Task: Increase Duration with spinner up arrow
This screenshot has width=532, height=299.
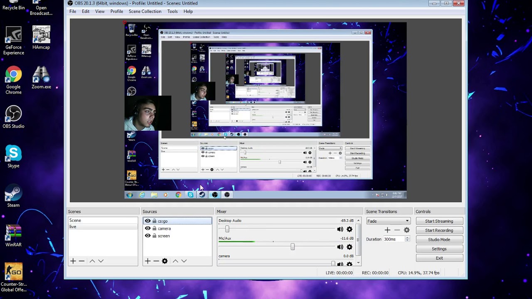Action: [x=407, y=238]
